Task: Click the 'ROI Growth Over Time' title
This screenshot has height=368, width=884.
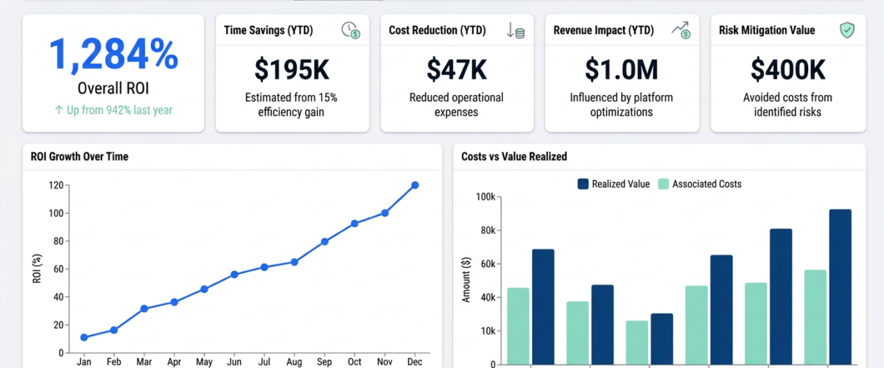Action: click(x=80, y=156)
